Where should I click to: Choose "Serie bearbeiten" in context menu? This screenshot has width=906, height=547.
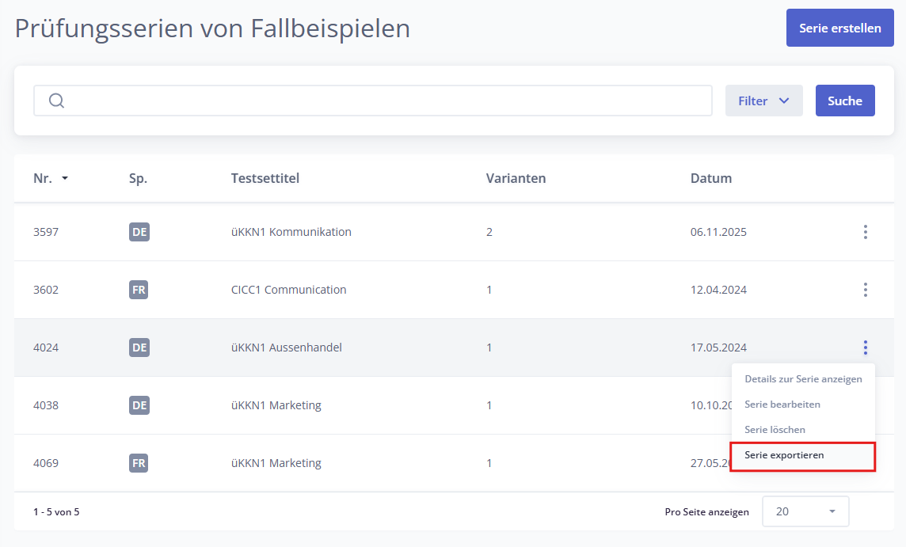coord(782,405)
